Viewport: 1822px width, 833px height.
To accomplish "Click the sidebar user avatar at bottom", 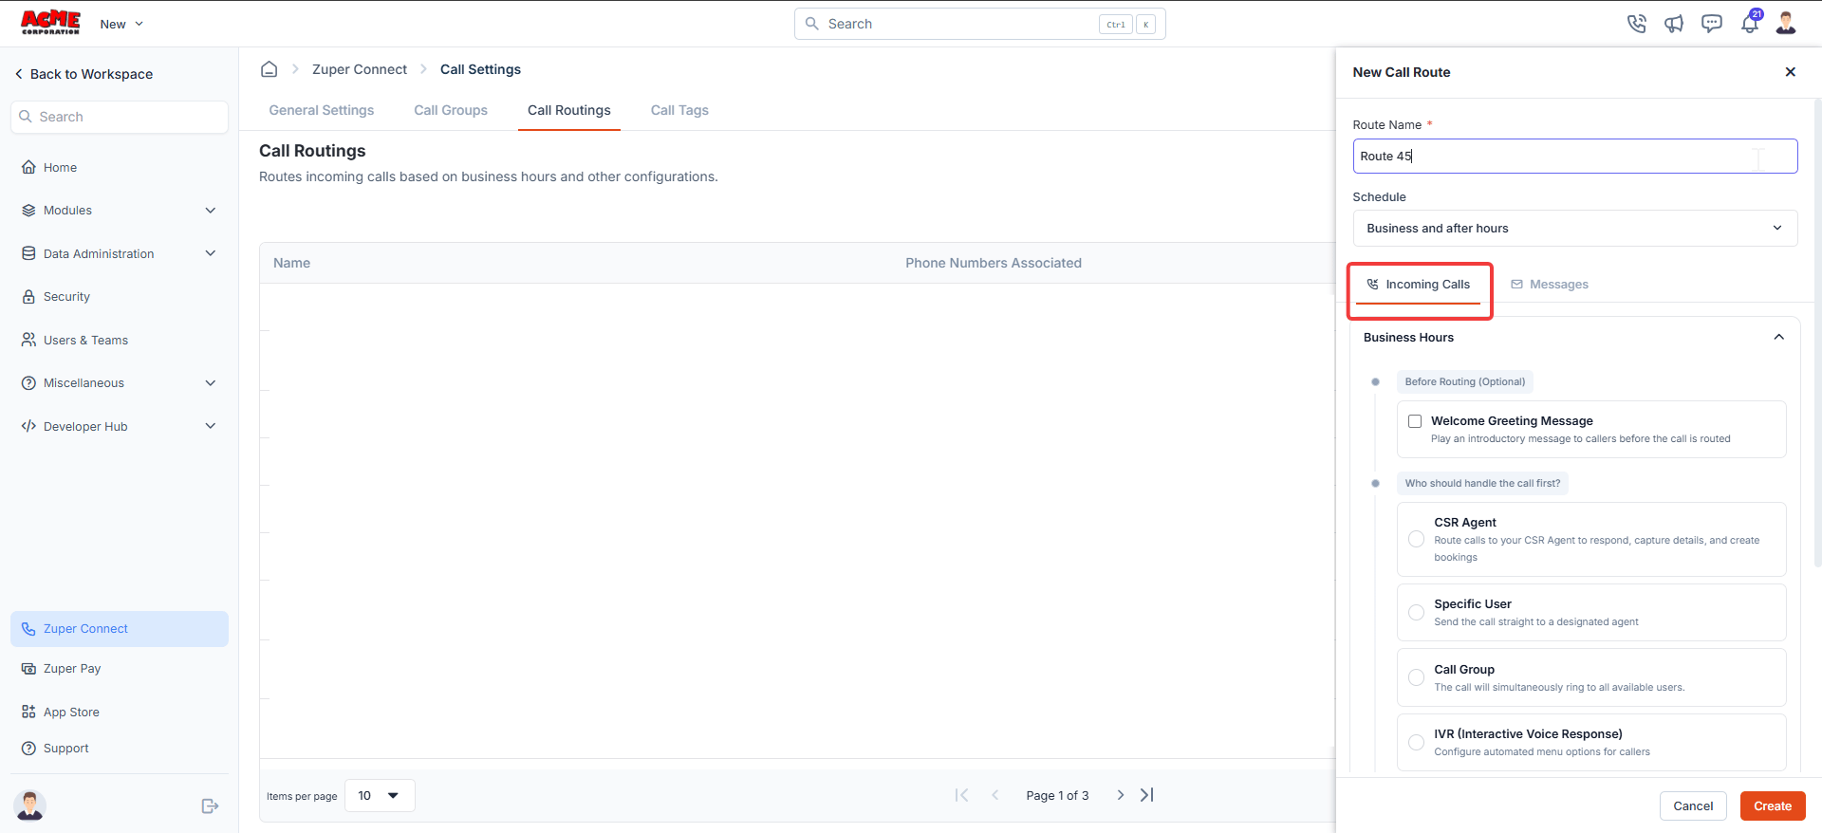I will 30,805.
